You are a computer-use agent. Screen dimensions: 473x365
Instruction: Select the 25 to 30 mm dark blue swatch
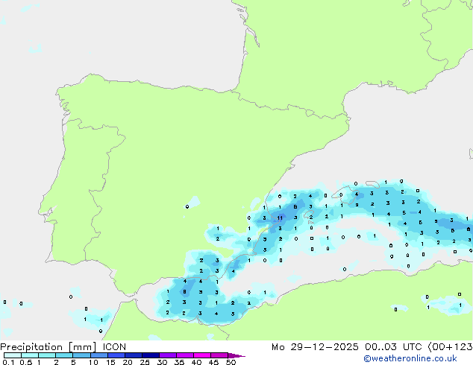151,355
